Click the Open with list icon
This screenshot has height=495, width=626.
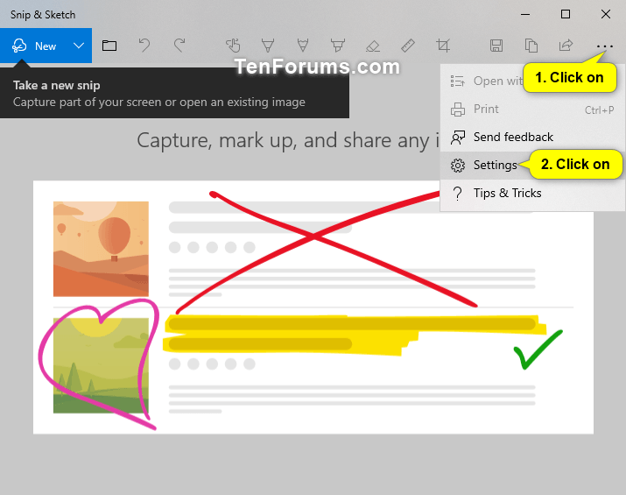coord(458,81)
